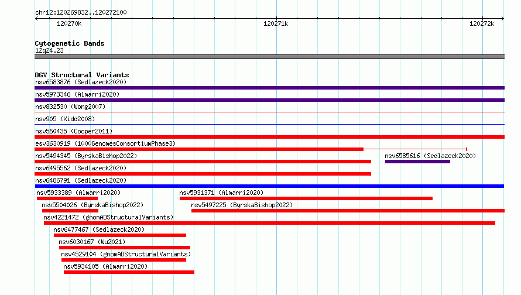
Task: Open nsv4529104 (gnomADStructuralVariants) label
Action: [126, 254]
